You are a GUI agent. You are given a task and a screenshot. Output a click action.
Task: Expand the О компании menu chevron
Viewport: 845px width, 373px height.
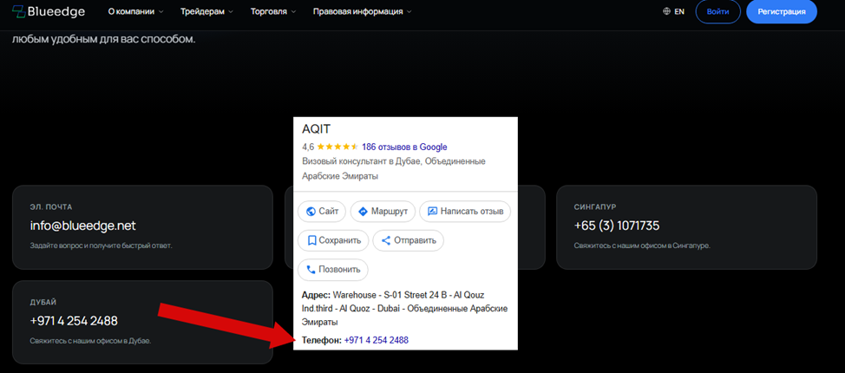click(161, 12)
